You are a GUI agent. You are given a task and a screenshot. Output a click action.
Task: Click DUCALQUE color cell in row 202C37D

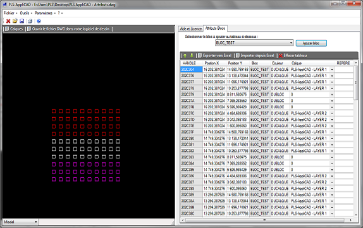(x=280, y=120)
